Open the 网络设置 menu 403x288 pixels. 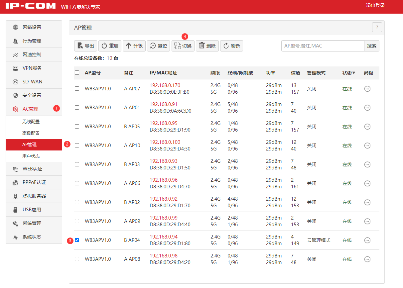tap(34, 27)
